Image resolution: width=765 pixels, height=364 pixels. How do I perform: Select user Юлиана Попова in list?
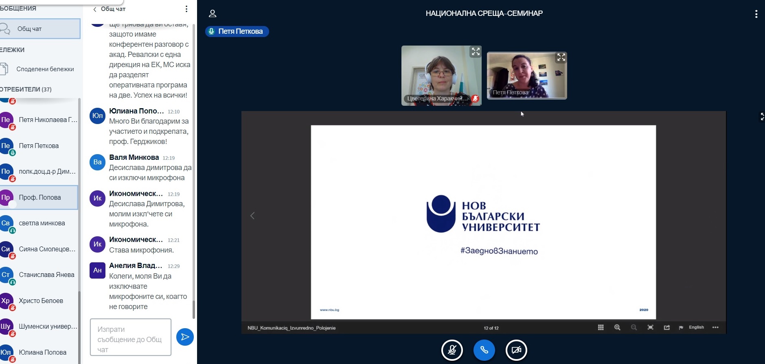(39, 352)
